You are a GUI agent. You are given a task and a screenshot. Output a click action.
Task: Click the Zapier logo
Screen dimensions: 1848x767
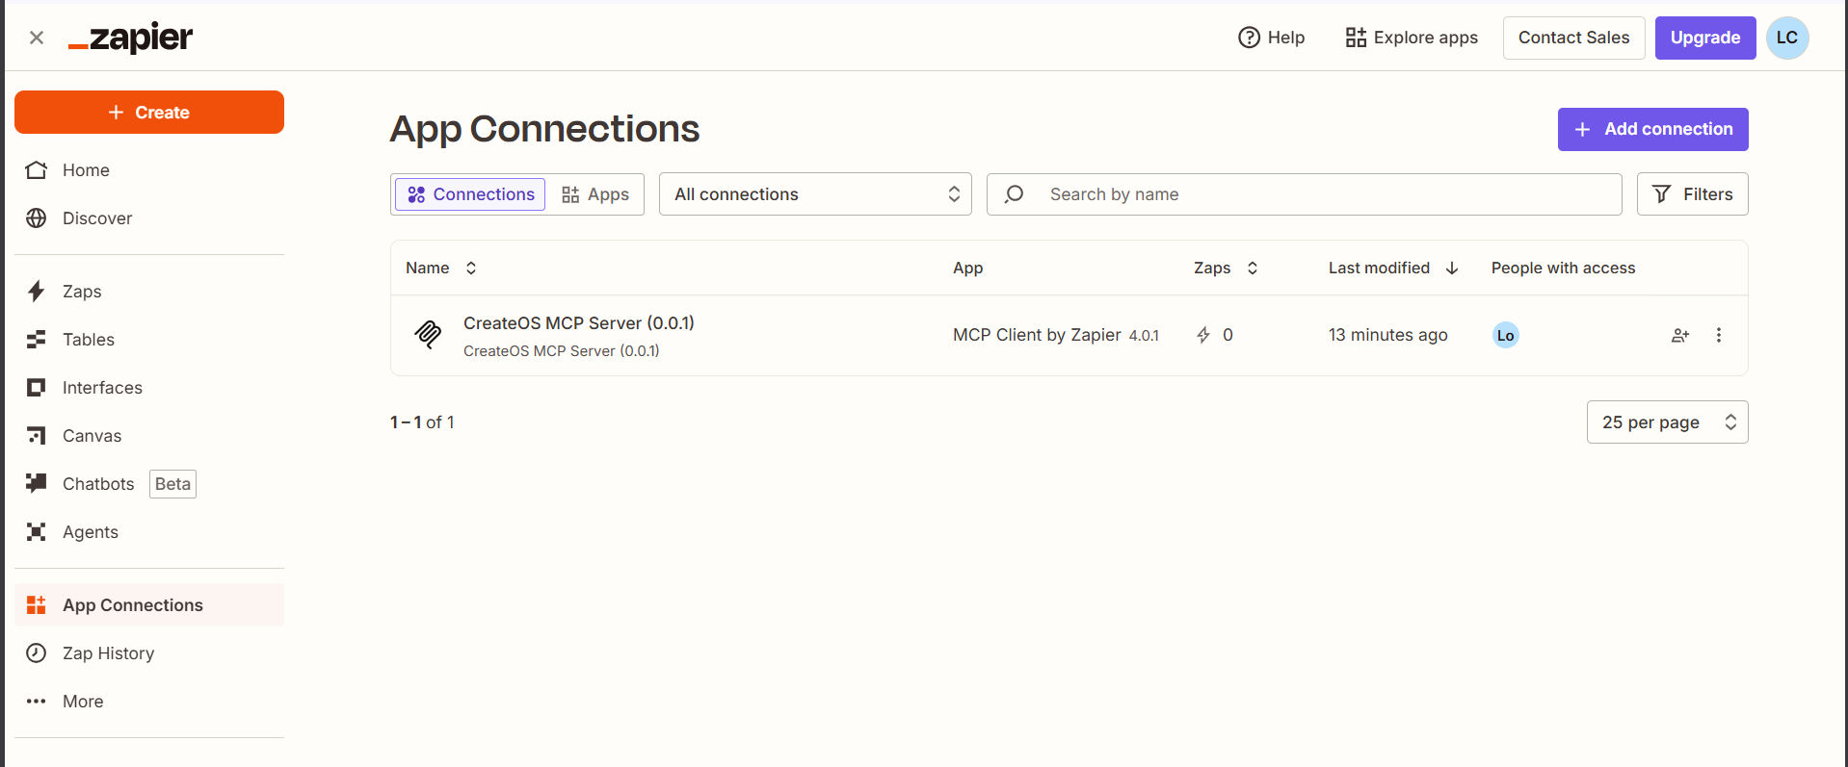130,38
